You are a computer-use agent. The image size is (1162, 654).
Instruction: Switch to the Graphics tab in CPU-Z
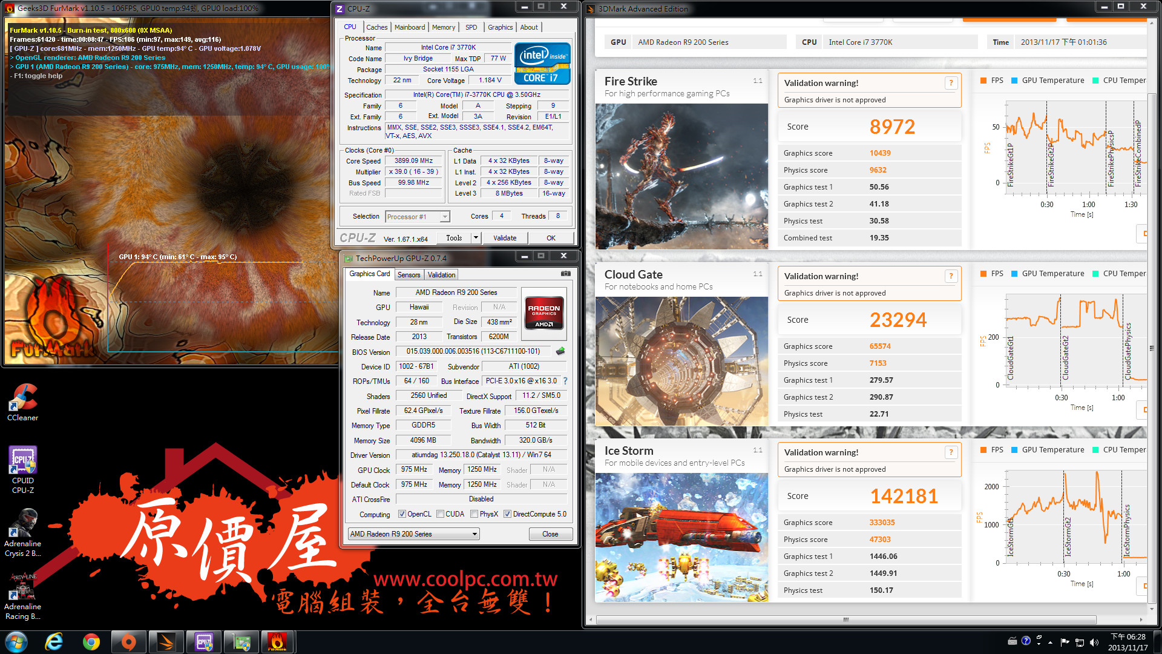[x=501, y=27]
